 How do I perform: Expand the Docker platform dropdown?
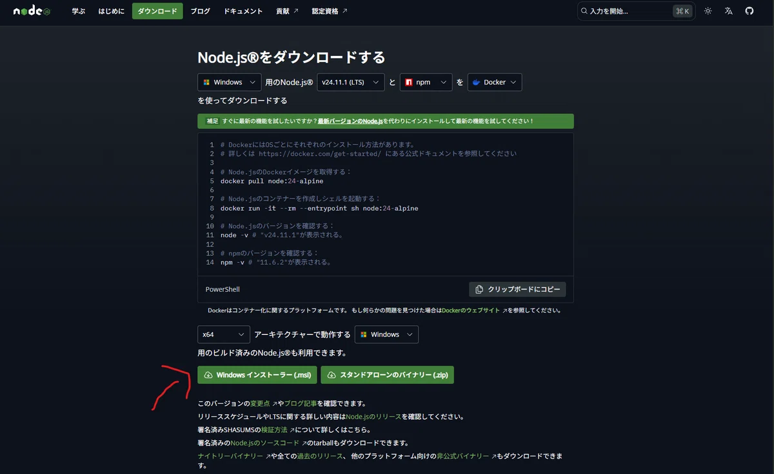[494, 82]
